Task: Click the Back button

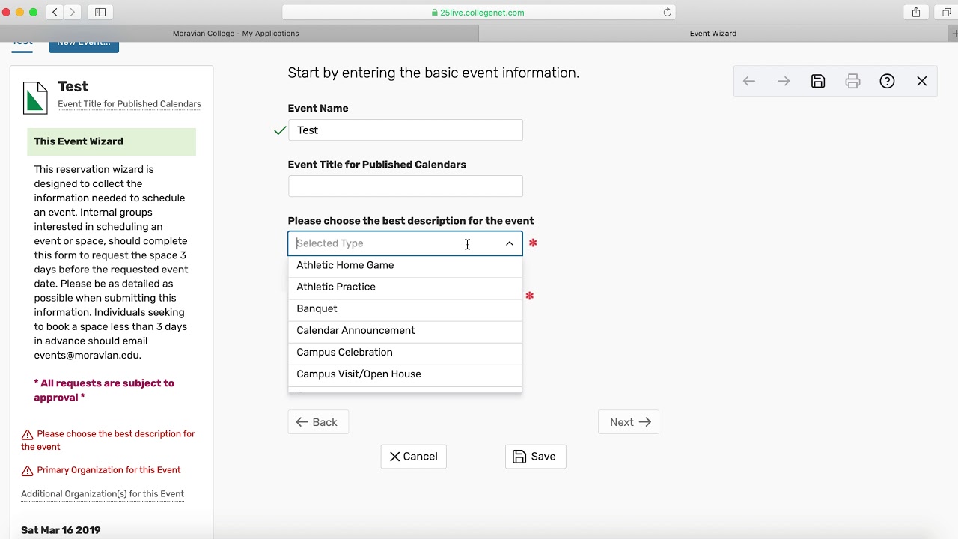Action: click(318, 422)
